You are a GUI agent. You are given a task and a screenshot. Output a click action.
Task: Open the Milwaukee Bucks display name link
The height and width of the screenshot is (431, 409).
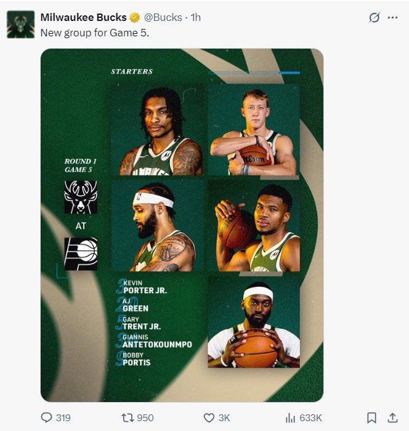point(83,17)
